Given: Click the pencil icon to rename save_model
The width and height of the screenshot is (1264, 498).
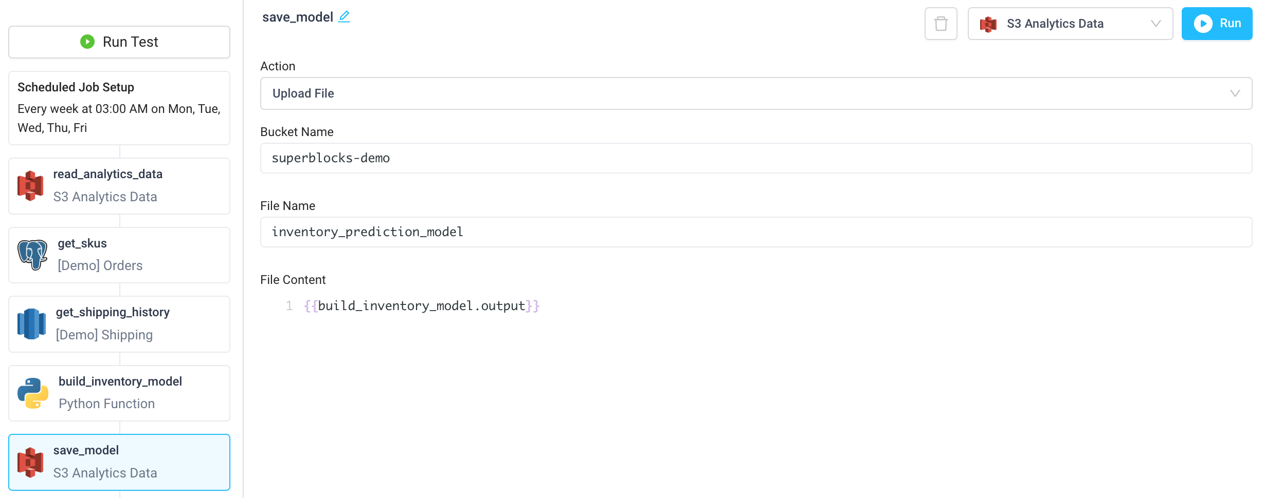Looking at the screenshot, I should point(344,16).
